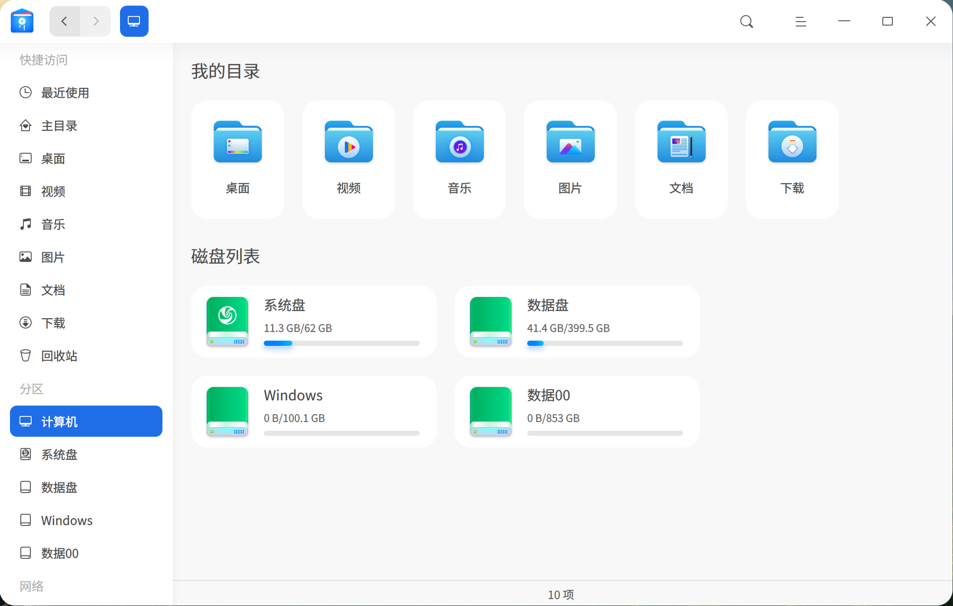Image resolution: width=953 pixels, height=606 pixels.
Task: Click the 文档 folder icon in 我的目录
Action: (x=681, y=142)
